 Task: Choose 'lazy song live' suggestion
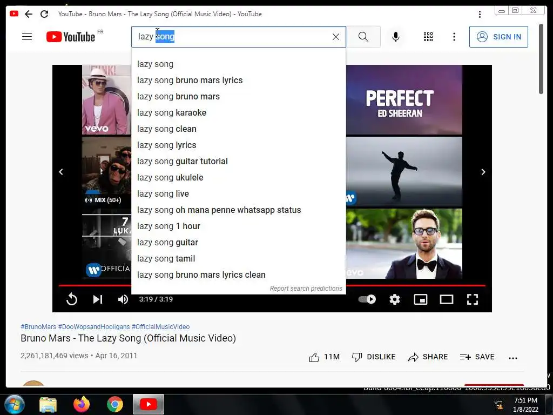click(x=238, y=194)
